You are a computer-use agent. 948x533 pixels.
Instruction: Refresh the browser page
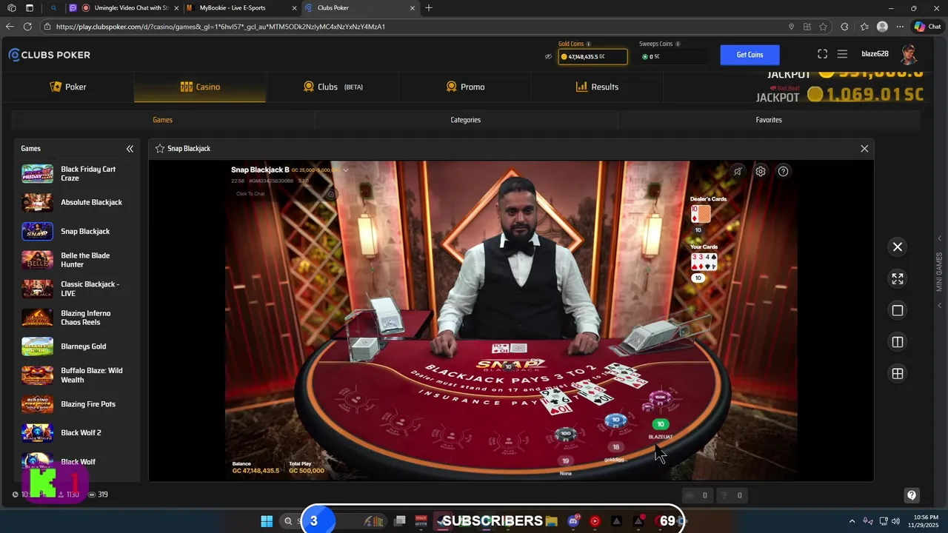27,27
